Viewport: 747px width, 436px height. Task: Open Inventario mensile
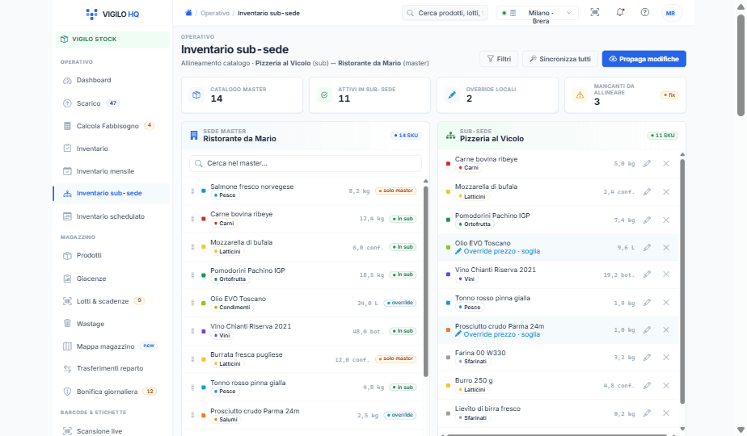click(112, 171)
